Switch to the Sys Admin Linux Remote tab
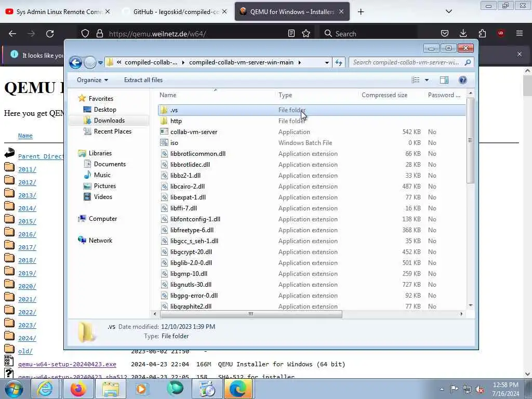532x399 pixels. pos(58,11)
